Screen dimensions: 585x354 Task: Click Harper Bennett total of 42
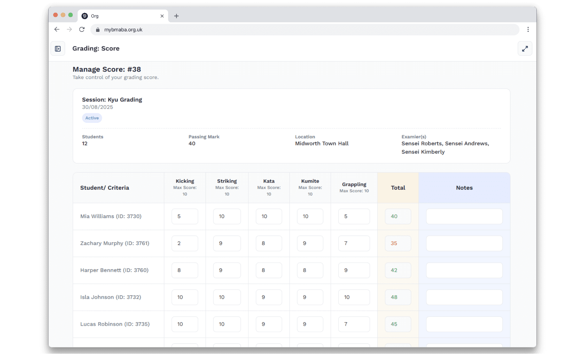click(x=398, y=270)
